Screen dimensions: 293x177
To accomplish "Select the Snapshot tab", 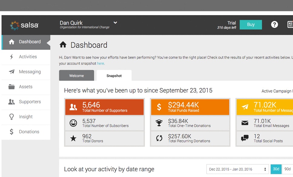I will (x=114, y=76).
